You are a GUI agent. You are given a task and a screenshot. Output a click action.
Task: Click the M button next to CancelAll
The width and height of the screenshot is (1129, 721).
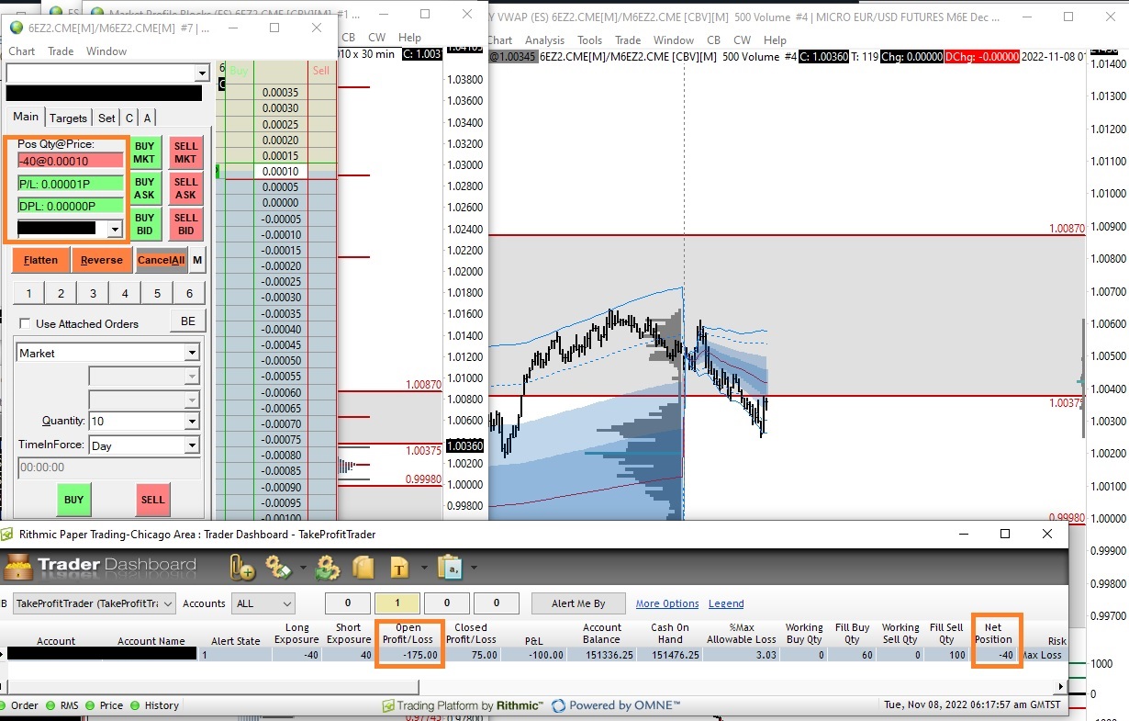click(x=197, y=260)
